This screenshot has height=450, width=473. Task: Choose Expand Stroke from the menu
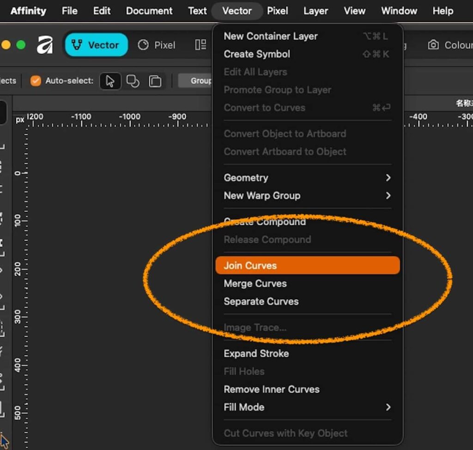pyautogui.click(x=256, y=354)
